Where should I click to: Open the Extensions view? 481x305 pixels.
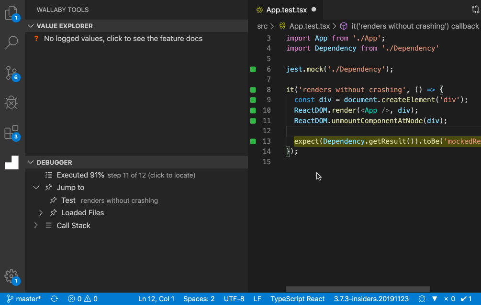12,132
